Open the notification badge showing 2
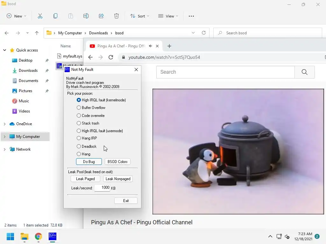Viewport: 326px width, 244px height. pos(317,236)
